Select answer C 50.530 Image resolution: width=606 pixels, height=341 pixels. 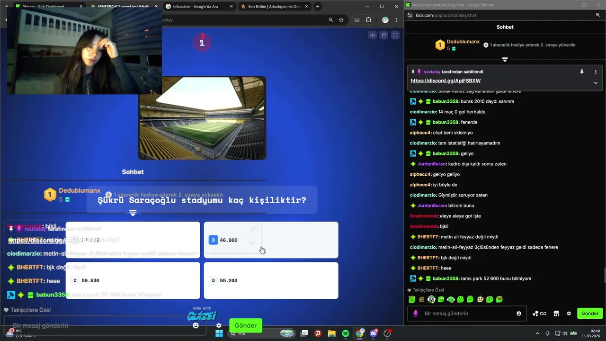coord(133,280)
